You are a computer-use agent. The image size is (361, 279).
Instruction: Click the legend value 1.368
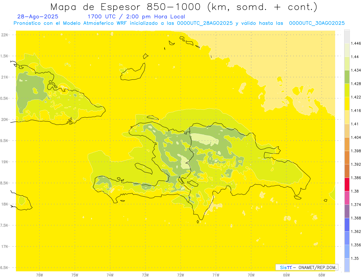pyautogui.click(x=356, y=218)
